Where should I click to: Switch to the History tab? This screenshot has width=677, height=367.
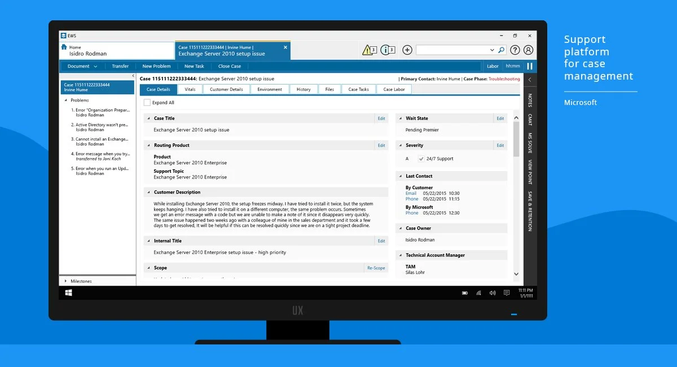[x=304, y=89]
